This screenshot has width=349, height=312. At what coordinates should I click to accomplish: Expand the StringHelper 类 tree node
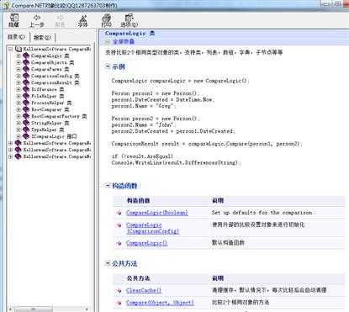[19, 123]
